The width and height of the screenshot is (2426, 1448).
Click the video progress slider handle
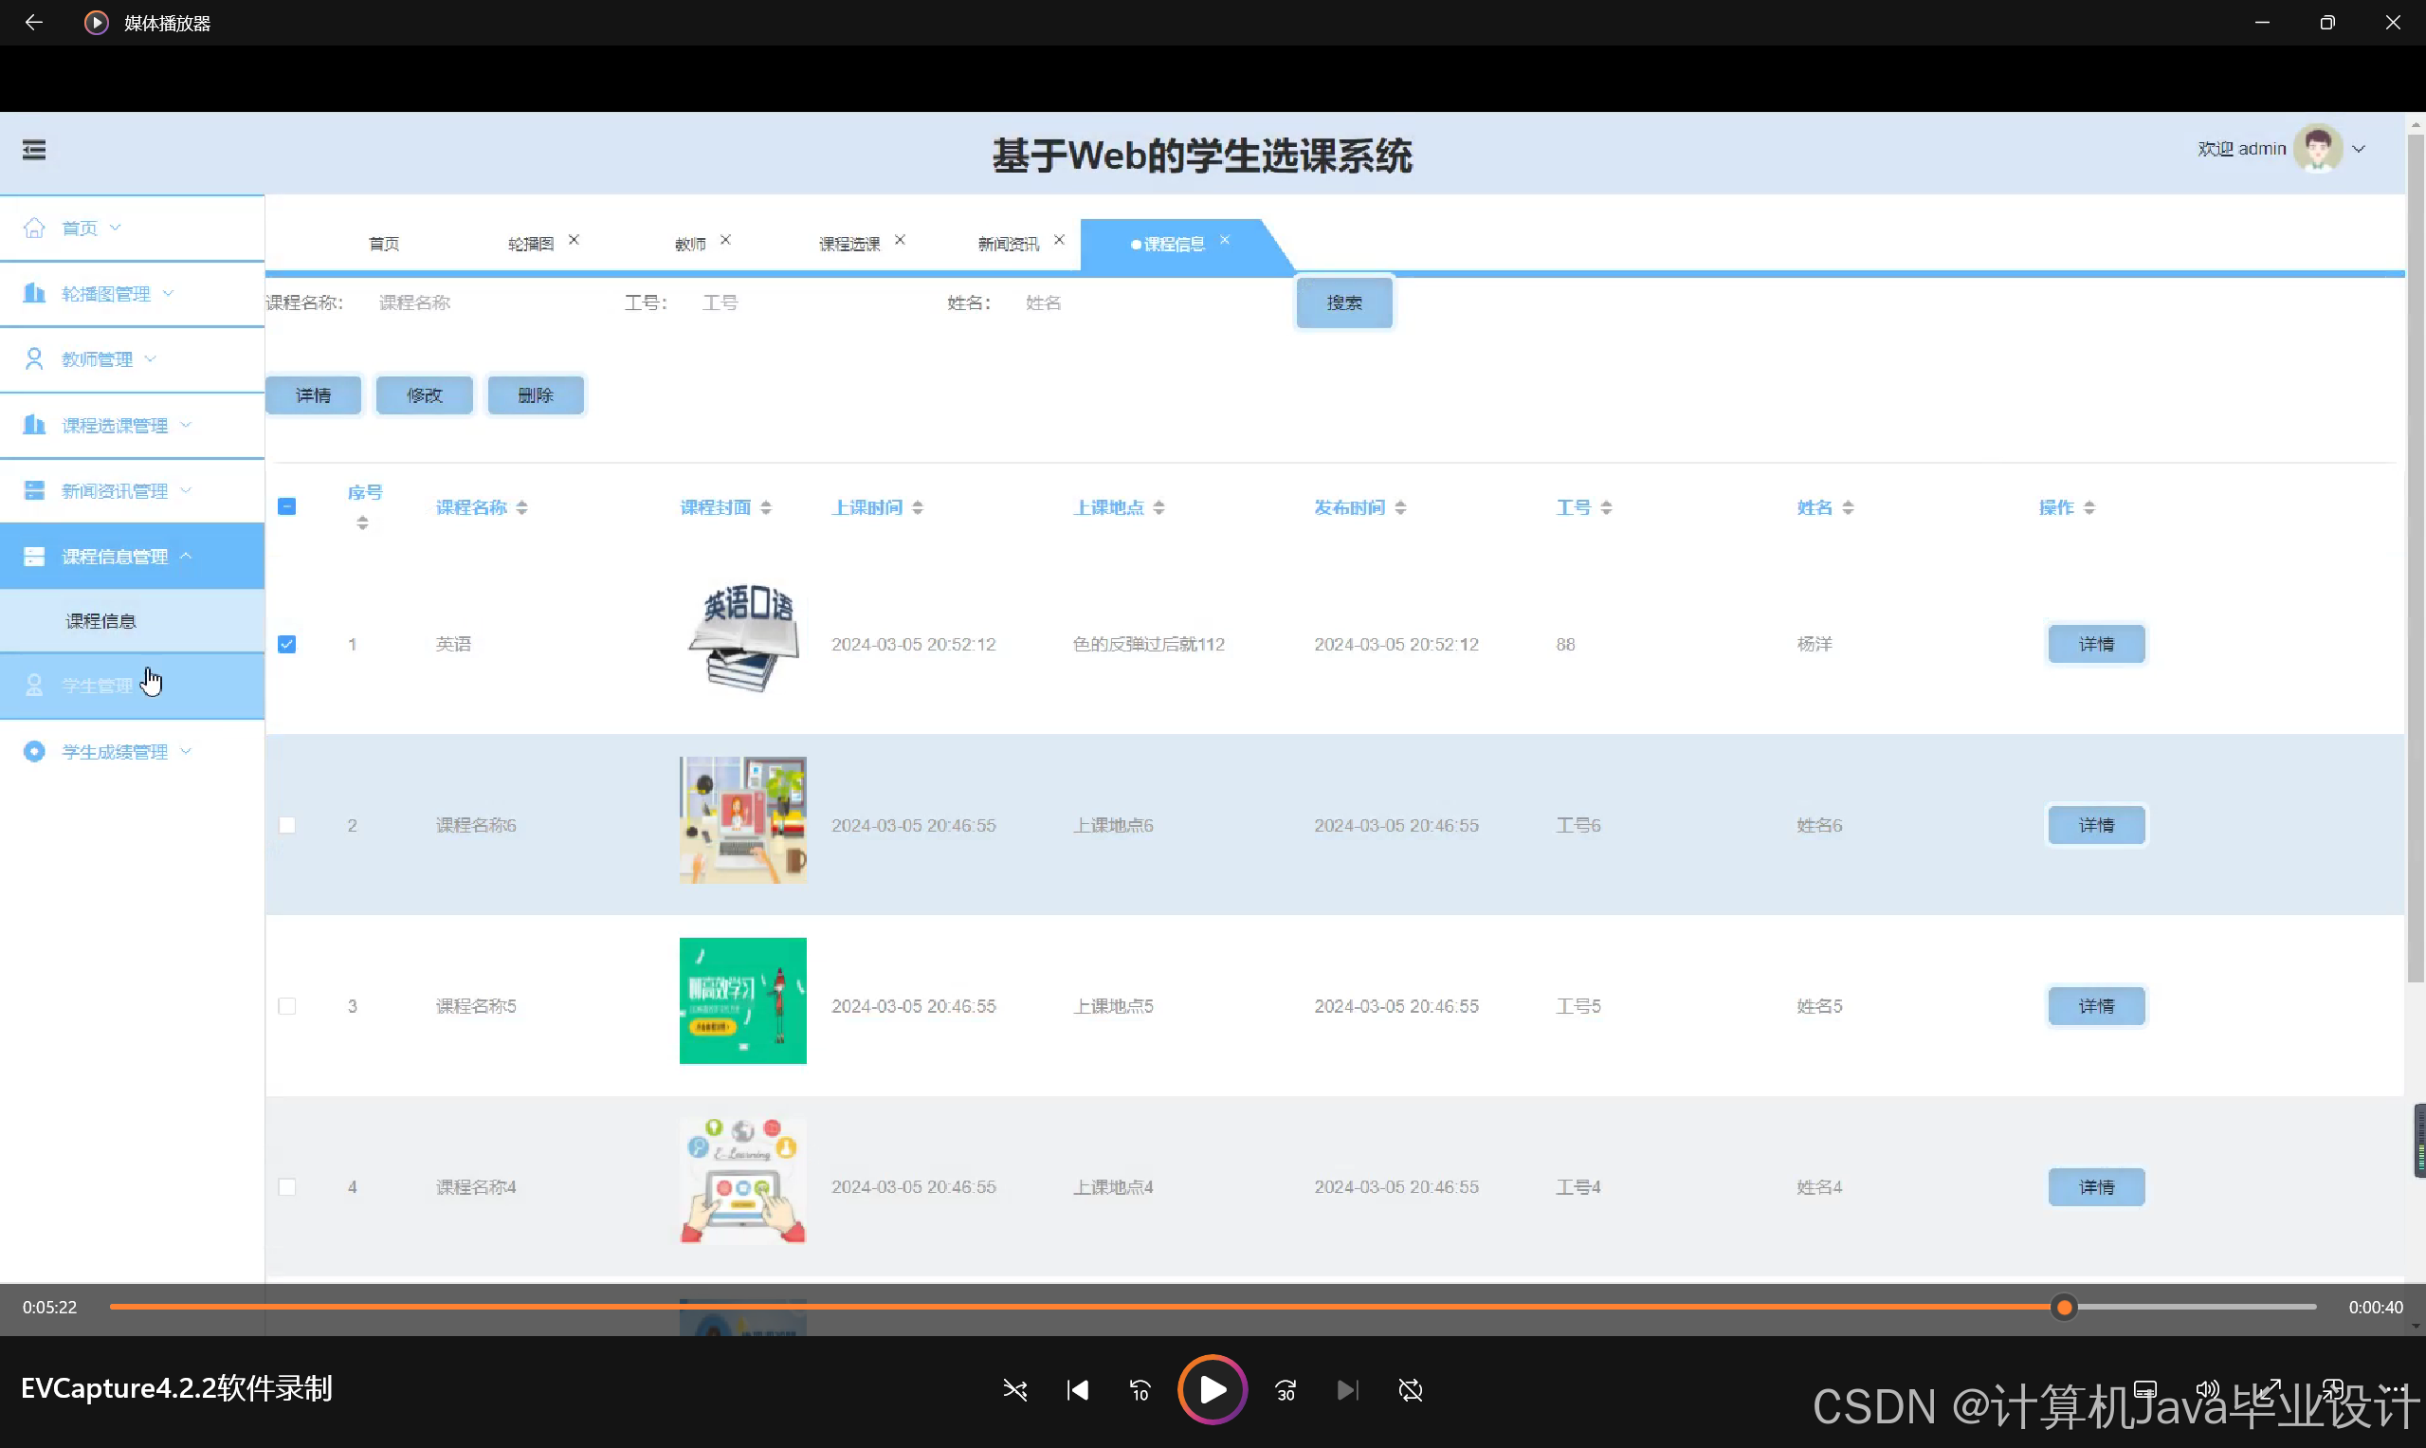2064,1307
